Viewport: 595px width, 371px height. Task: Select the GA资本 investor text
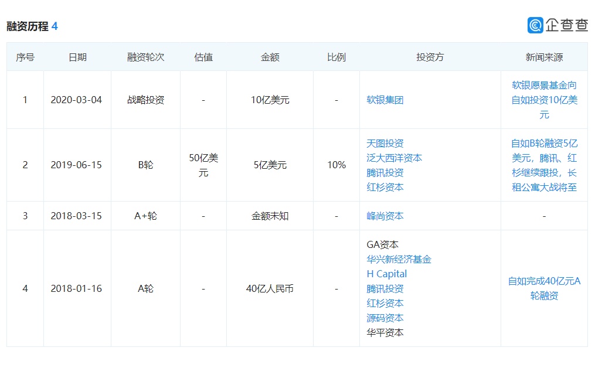click(382, 245)
